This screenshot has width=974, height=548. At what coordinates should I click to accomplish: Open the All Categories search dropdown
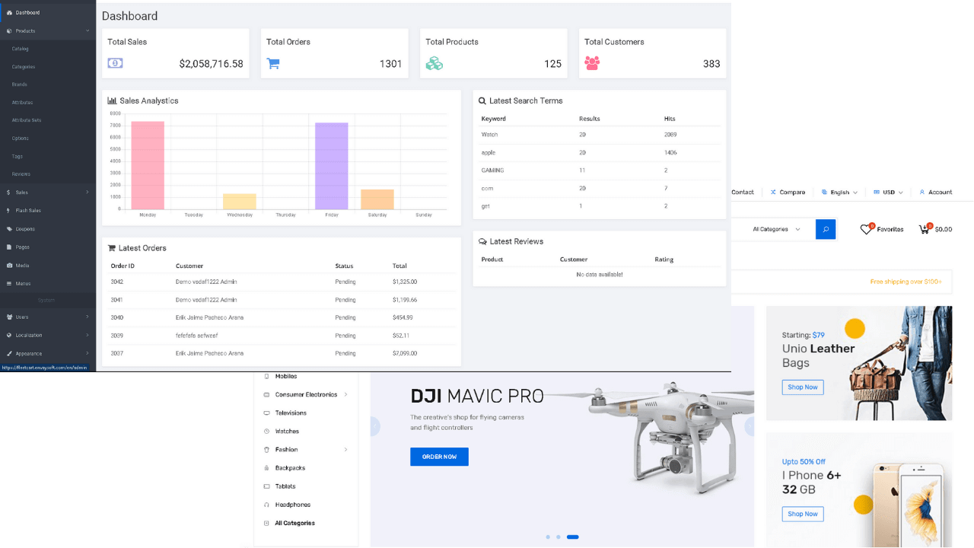click(x=776, y=229)
